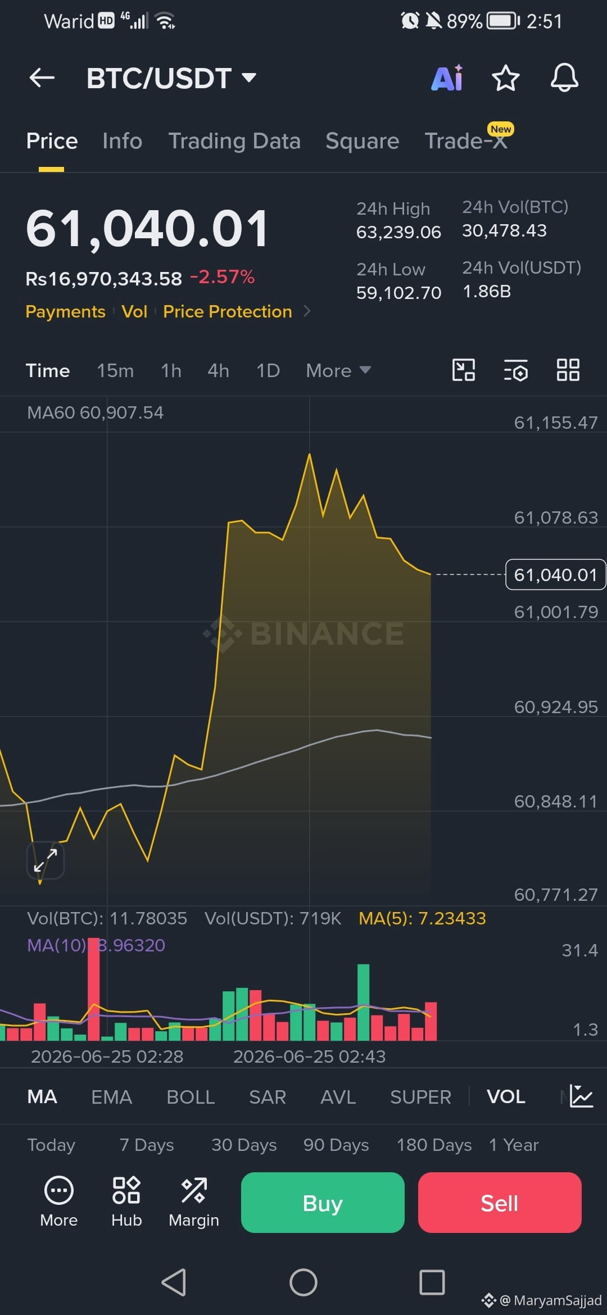
Task: Select the 7 Days range
Action: click(x=147, y=1145)
